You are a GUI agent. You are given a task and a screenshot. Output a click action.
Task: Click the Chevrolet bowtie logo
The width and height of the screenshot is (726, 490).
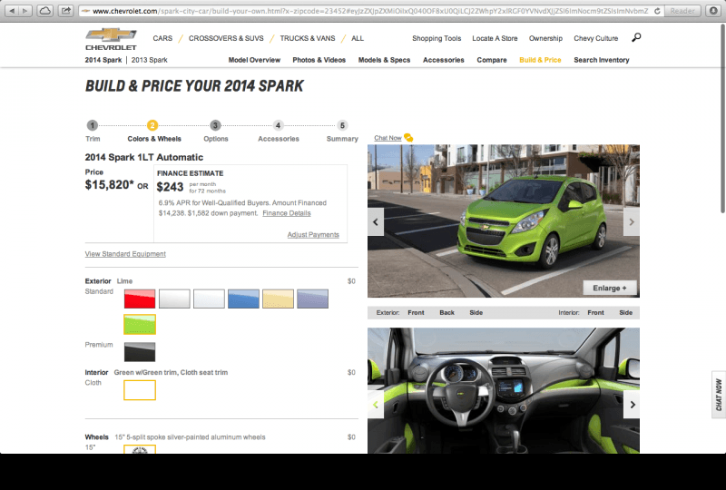(111, 39)
